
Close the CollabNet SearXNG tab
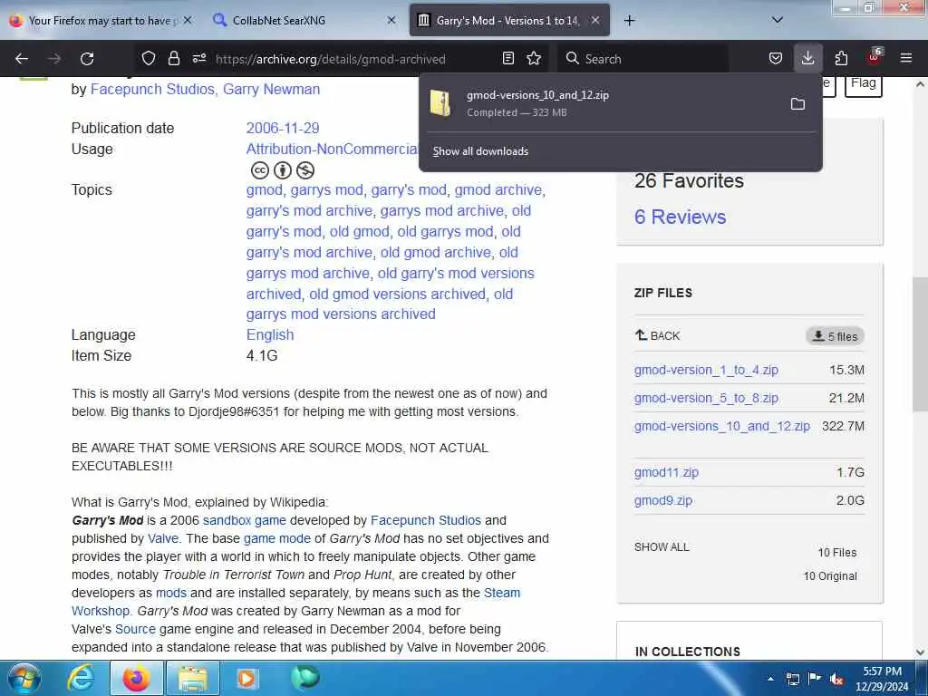point(391,20)
